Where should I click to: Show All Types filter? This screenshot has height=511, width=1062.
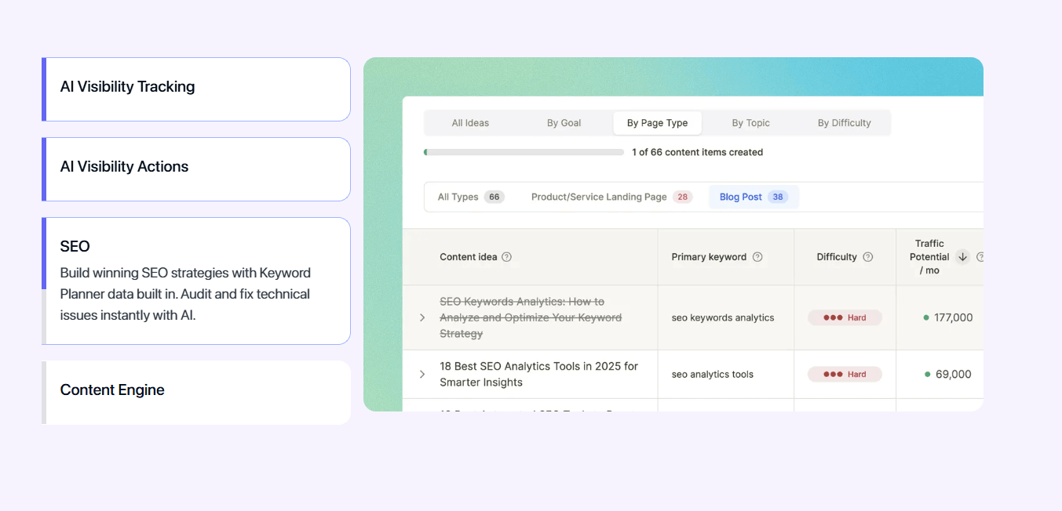(470, 198)
